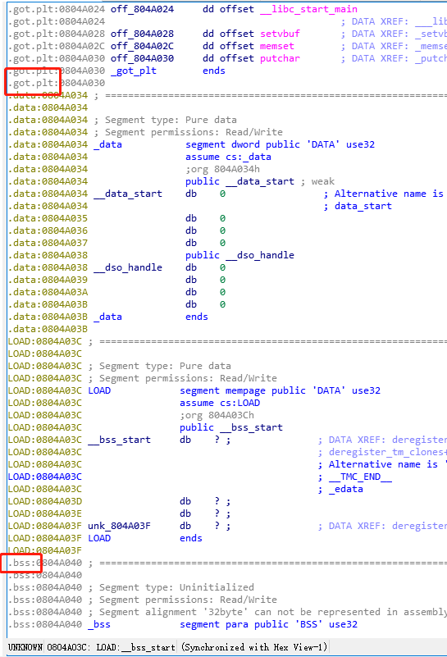Click address .data:0804A039
The height and width of the screenshot is (657, 447).
tap(48, 280)
